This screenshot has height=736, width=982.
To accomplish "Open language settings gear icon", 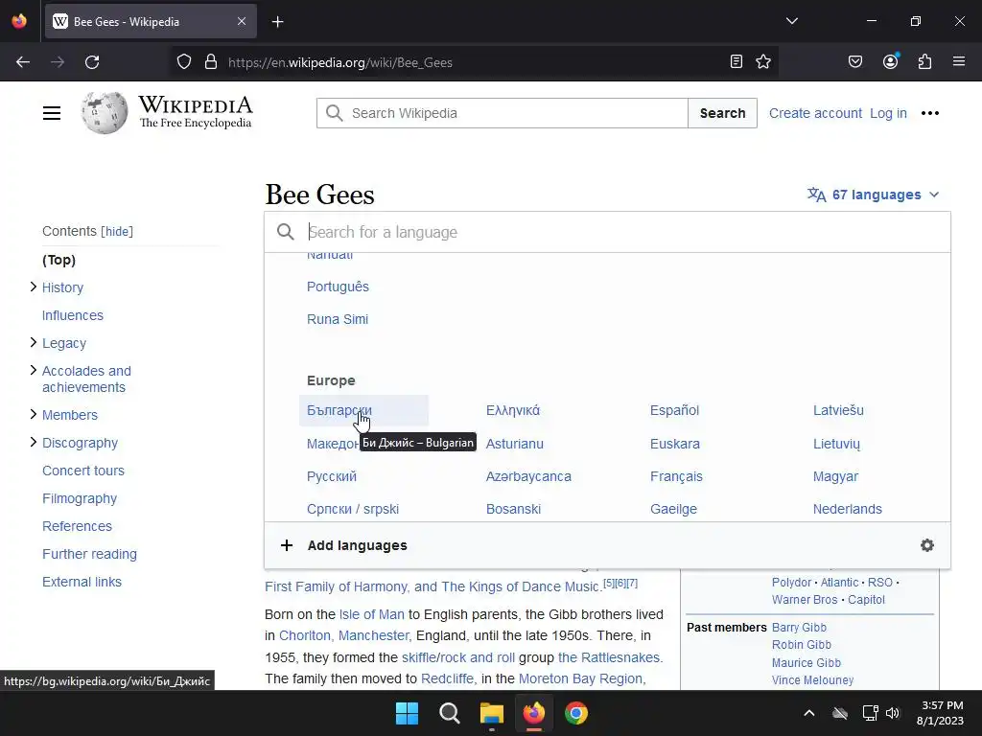I will click(927, 545).
